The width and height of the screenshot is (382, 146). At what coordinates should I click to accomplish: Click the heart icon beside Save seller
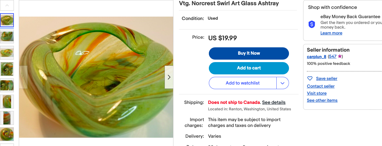(x=310, y=78)
